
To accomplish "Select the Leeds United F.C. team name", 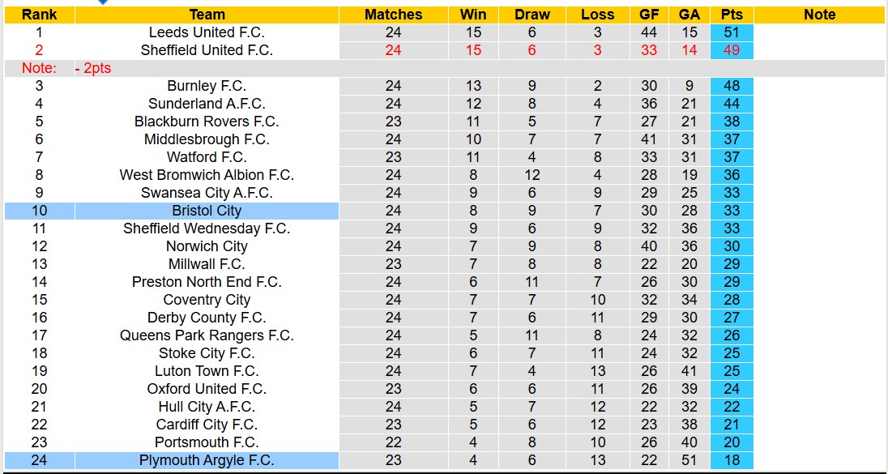I will 207,32.
